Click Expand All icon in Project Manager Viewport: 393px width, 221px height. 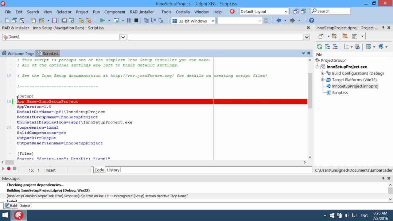[x=327, y=47]
